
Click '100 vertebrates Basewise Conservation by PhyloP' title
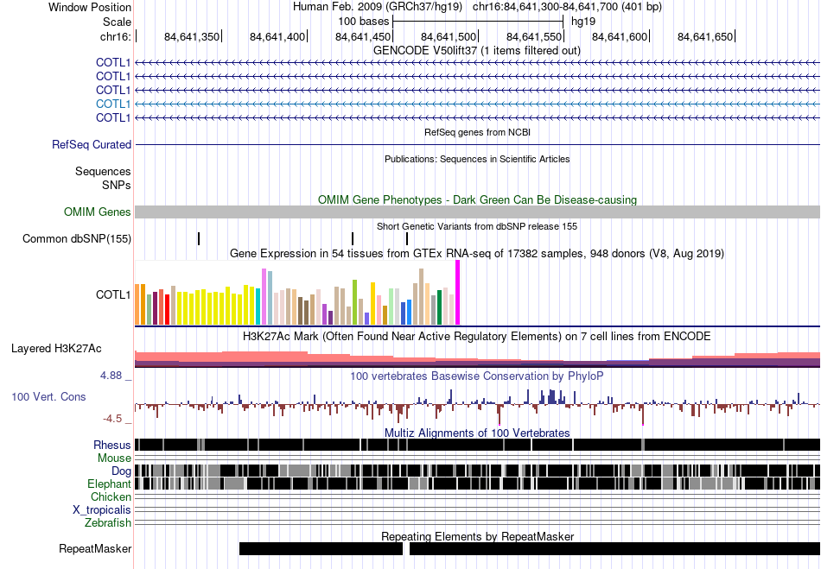click(x=477, y=376)
